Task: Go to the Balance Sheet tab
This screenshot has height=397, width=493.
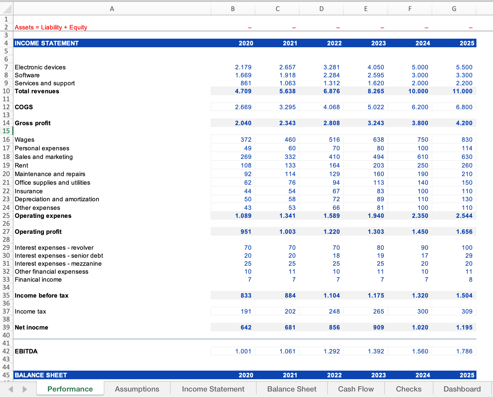Action: [292, 389]
